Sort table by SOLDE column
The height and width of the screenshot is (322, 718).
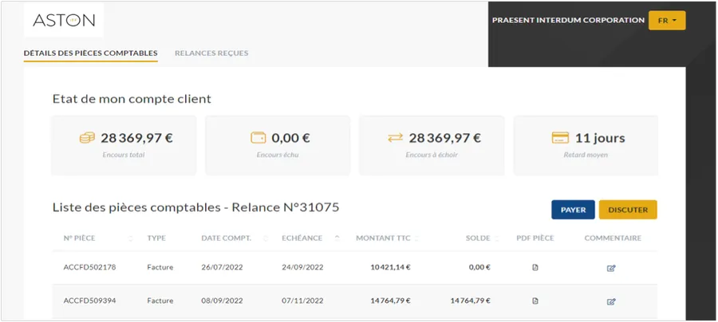[x=496, y=238]
